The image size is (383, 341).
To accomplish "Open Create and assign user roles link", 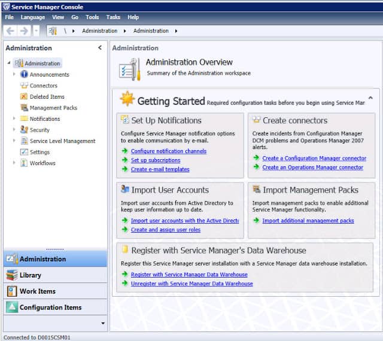I will click(166, 230).
